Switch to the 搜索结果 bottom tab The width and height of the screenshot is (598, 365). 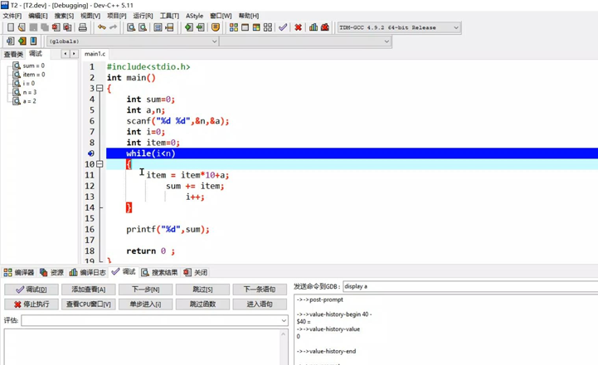tap(159, 272)
